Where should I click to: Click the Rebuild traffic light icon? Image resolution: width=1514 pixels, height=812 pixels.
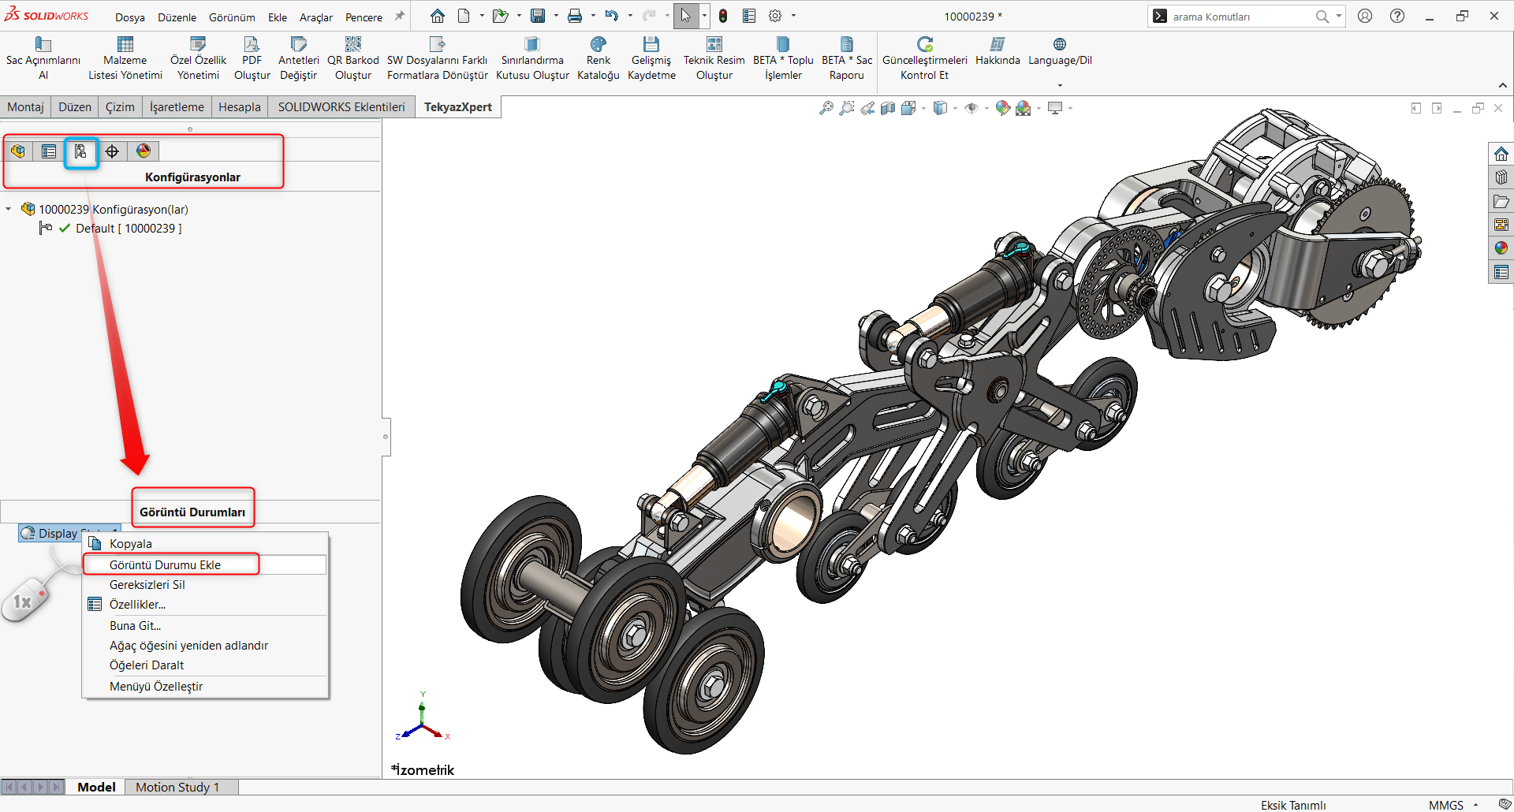723,16
